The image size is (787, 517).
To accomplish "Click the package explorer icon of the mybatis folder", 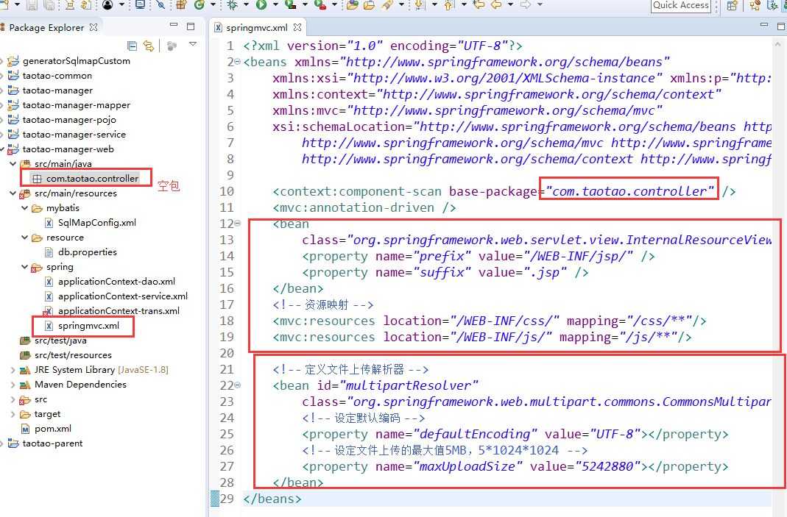I will [37, 208].
